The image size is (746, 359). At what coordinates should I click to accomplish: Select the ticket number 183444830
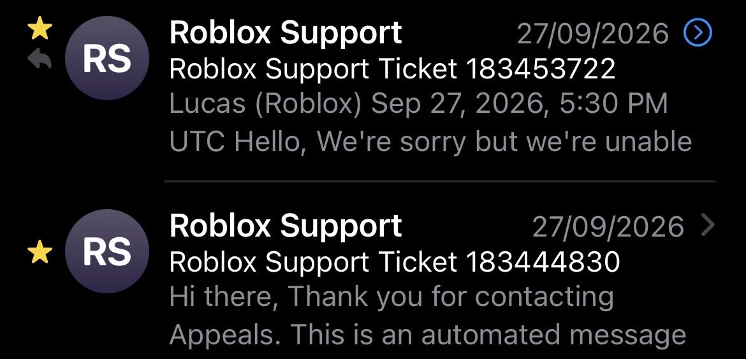(543, 262)
